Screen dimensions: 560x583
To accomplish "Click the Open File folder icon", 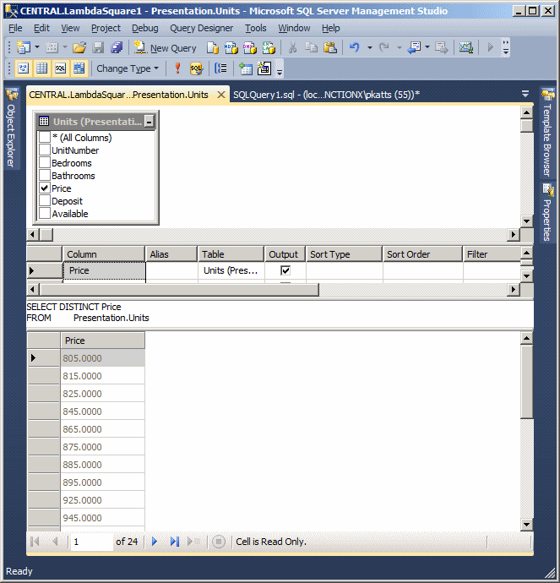I will (x=79, y=47).
